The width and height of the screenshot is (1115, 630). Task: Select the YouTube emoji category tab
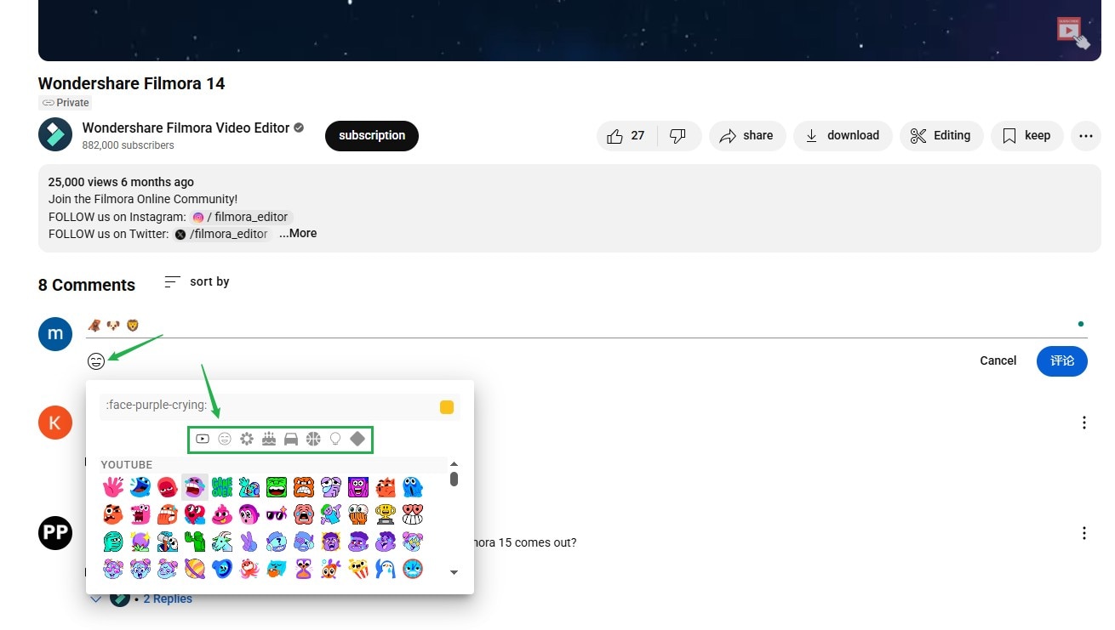click(x=203, y=439)
